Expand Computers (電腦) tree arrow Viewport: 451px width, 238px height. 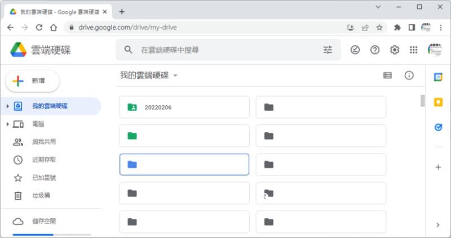[8, 124]
